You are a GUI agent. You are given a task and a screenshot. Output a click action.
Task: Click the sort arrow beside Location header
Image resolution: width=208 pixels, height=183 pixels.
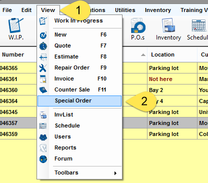coord(143,55)
